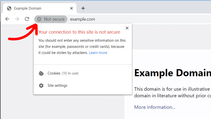The width and height of the screenshot is (211, 119).
Task: Click the Forward arrow button
Action: pos(17,19)
